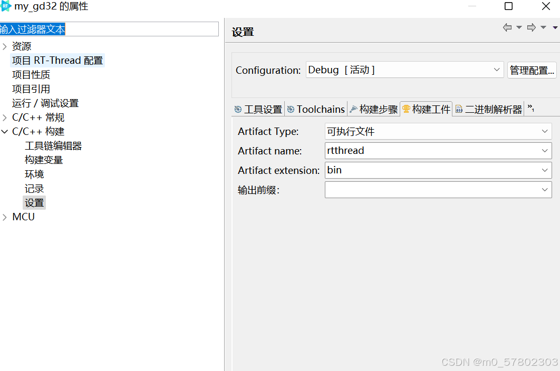
Task: Collapse the C/C++ 构建 tree branch
Action: (5, 131)
